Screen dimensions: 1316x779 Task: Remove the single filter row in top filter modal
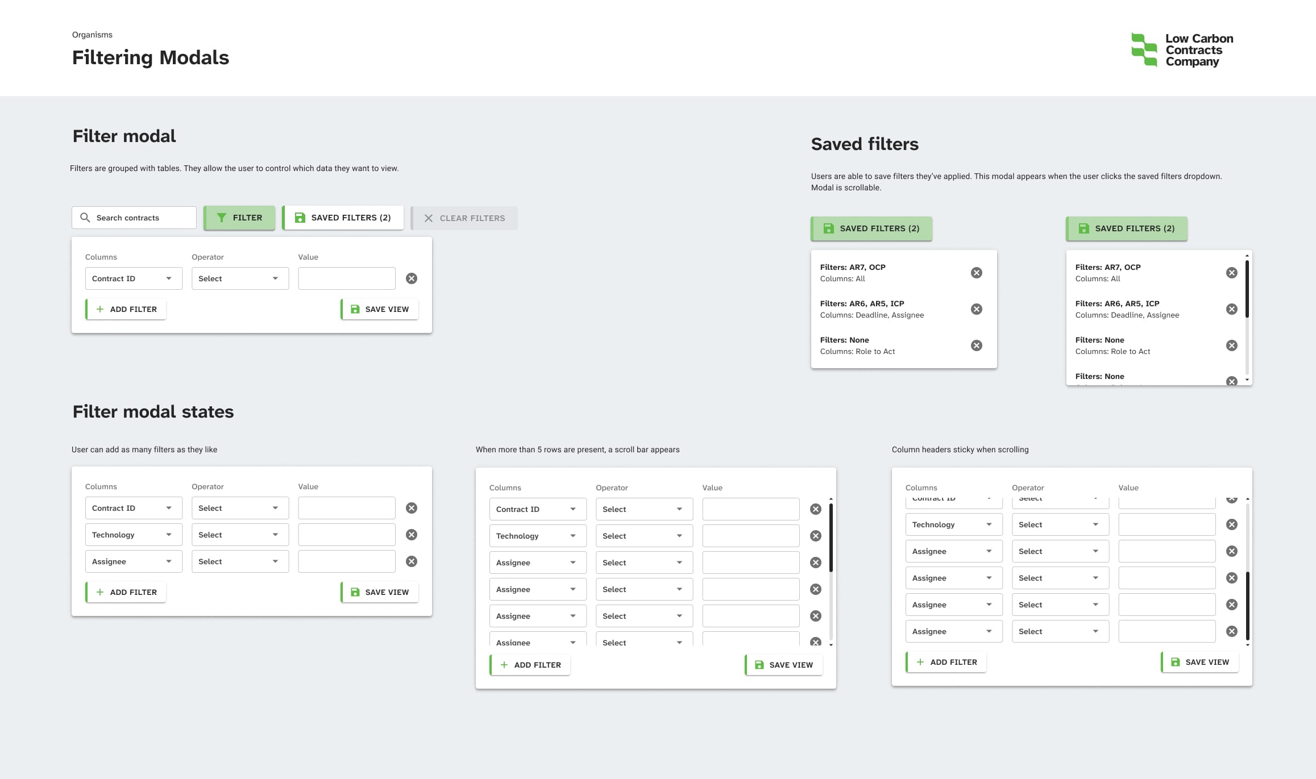[412, 278]
